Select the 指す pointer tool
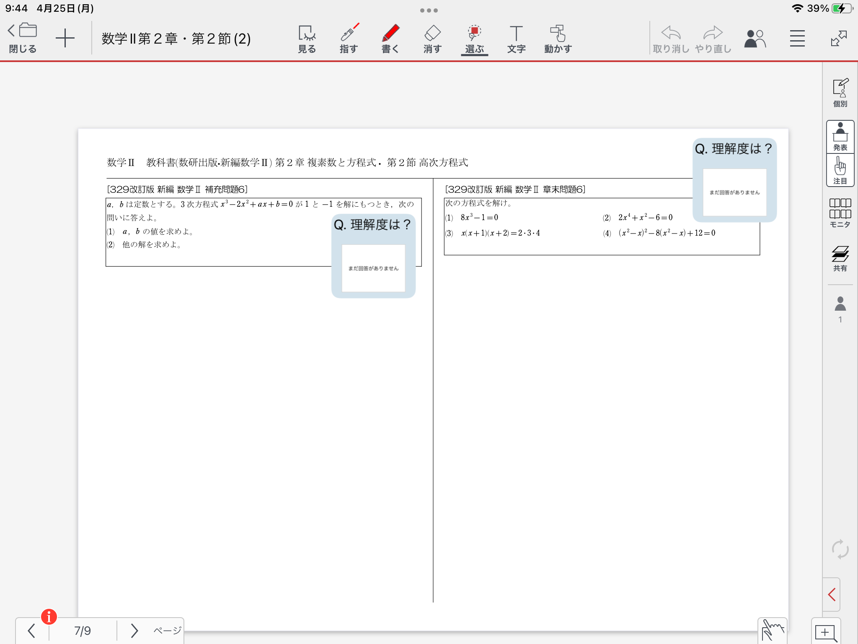Viewport: 858px width, 644px height. 349,39
